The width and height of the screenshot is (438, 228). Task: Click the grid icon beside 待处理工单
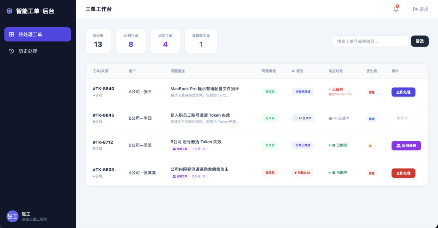click(x=11, y=34)
